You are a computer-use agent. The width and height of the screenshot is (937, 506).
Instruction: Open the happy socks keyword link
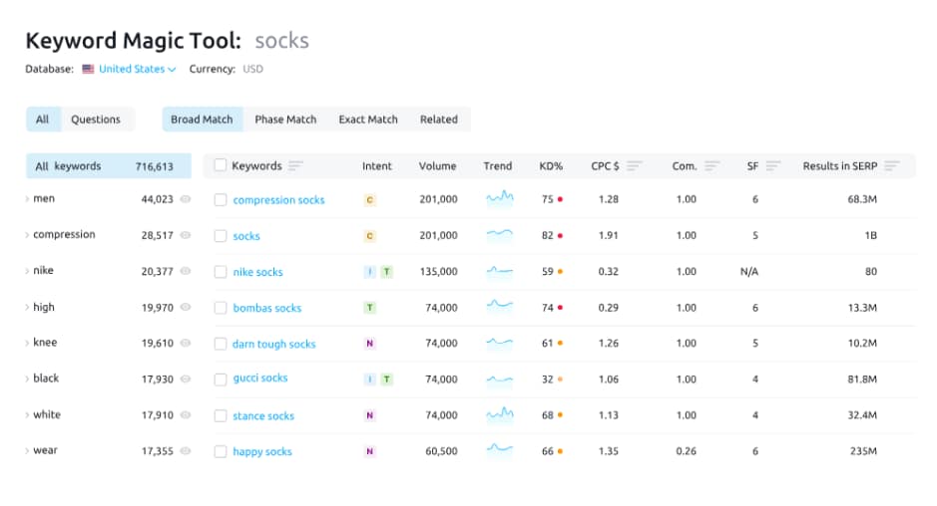point(262,452)
